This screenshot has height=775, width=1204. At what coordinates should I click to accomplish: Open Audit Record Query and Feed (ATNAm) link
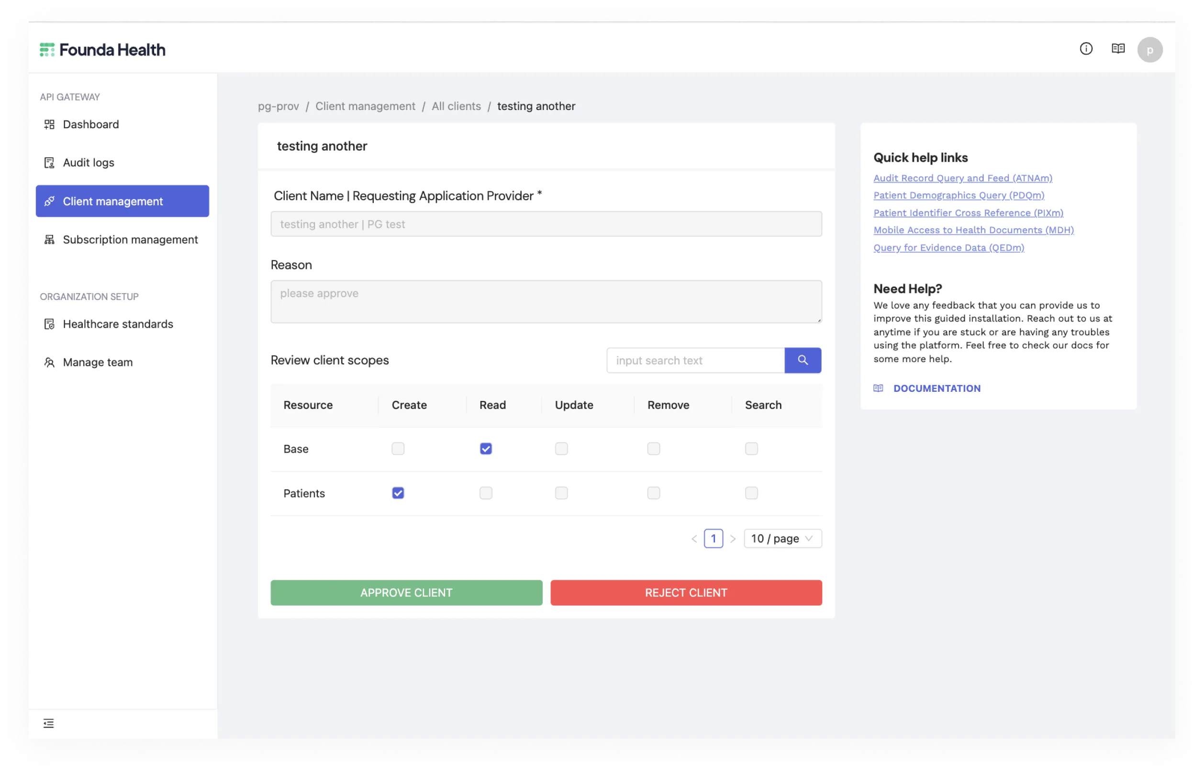pos(962,178)
